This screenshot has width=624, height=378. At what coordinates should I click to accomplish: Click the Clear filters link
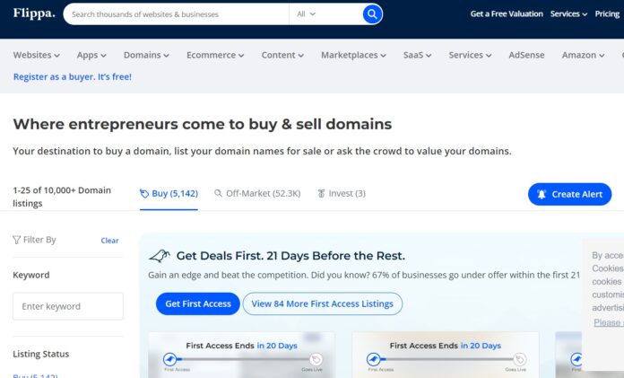[x=109, y=241]
